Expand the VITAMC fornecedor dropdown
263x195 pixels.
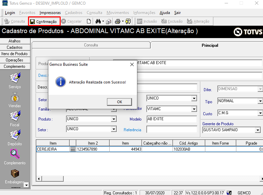194,109
